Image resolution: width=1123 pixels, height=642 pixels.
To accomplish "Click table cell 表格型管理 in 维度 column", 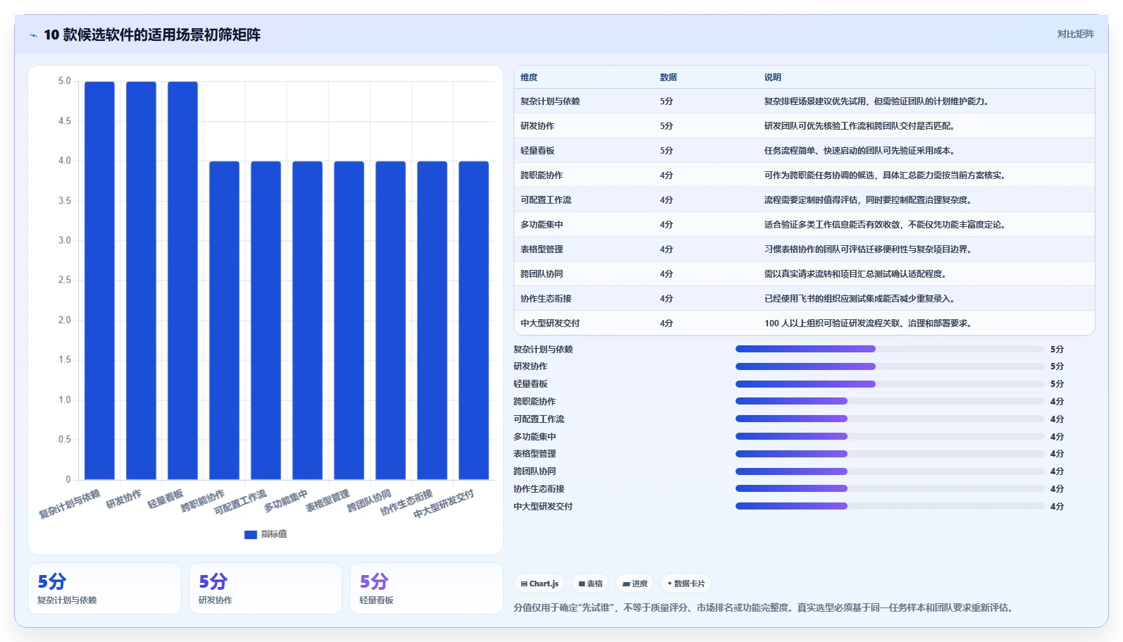I will pyautogui.click(x=542, y=249).
